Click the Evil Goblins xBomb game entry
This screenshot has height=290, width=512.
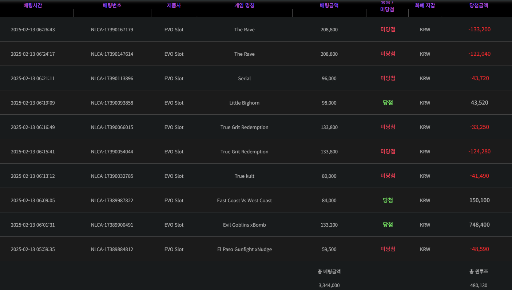(245, 225)
